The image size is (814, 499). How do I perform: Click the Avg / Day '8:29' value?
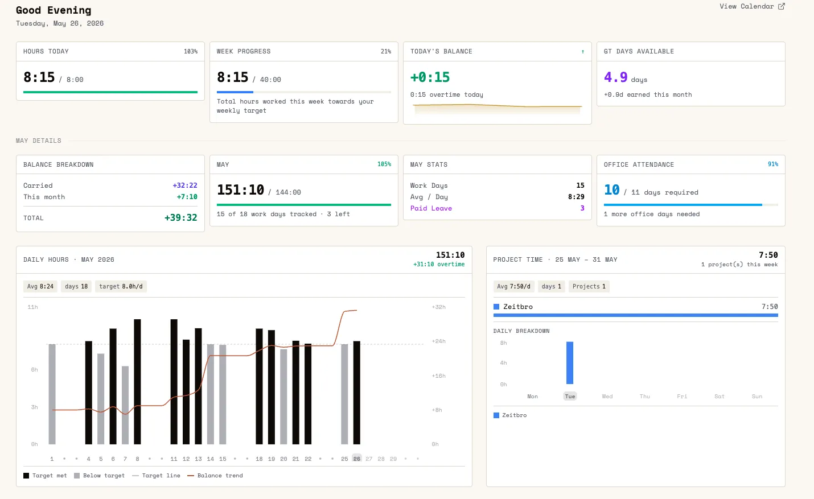(x=576, y=197)
